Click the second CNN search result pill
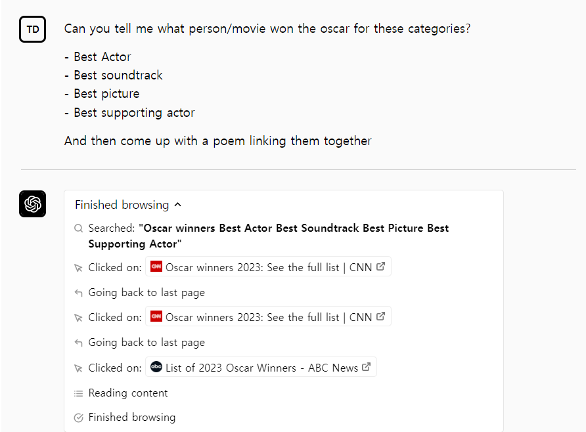The image size is (586, 432). (267, 316)
